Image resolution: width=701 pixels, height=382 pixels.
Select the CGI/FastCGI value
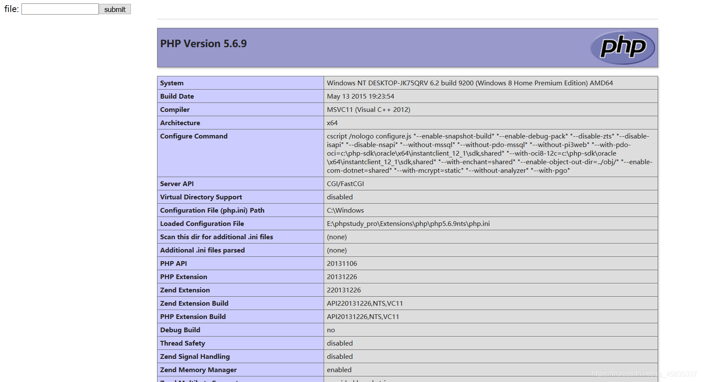[345, 184]
